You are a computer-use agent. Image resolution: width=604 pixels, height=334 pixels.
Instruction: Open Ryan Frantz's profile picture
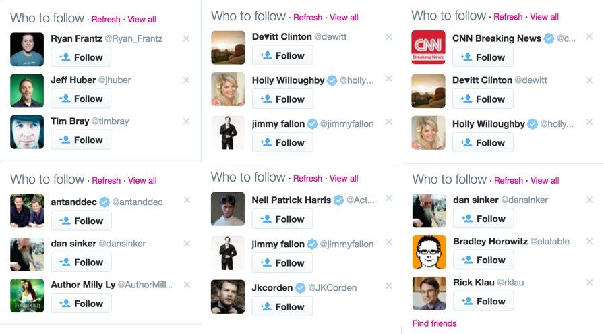click(x=27, y=49)
